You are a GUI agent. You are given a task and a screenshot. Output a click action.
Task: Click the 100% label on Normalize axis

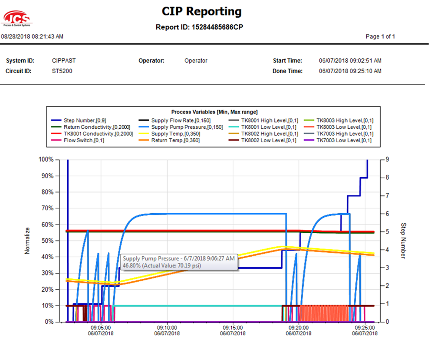(x=46, y=160)
